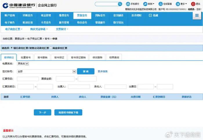Select 银行承兑汇票/财务公司承兑汇票 radio button

click(x=12, y=48)
